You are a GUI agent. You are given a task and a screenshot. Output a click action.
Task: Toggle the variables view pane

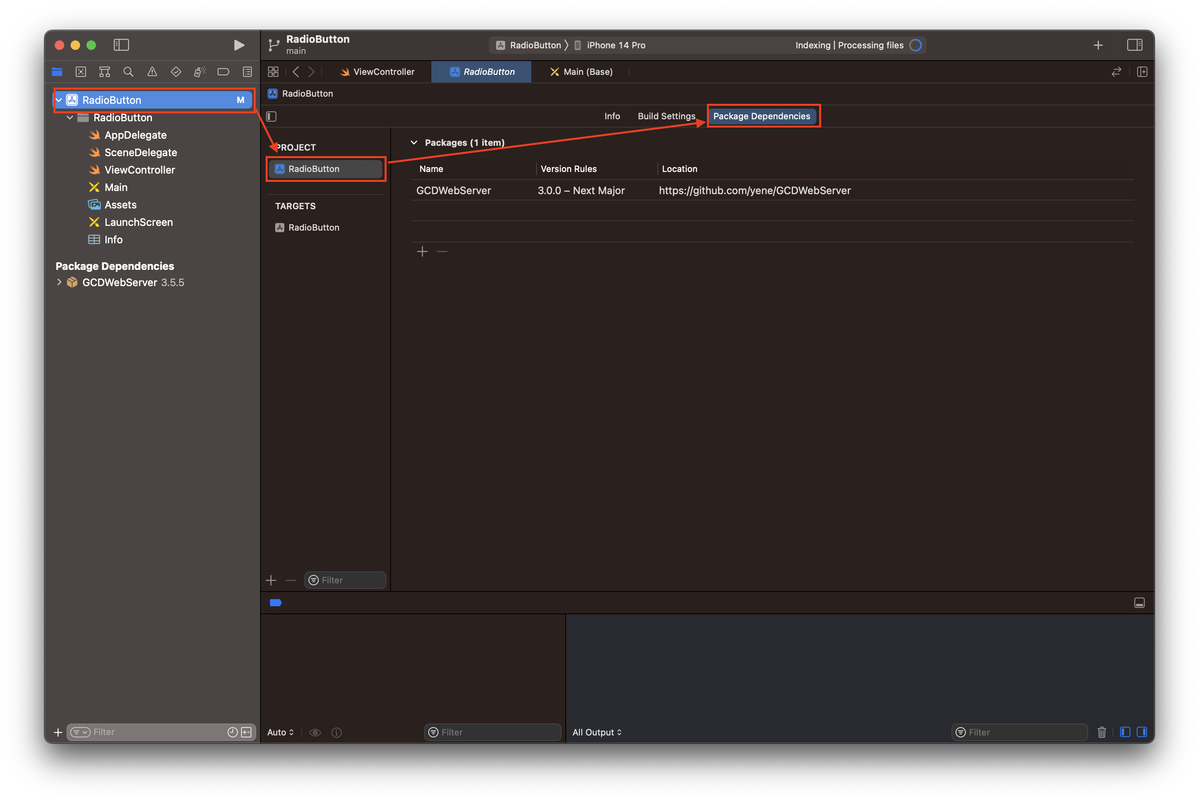tap(1125, 732)
